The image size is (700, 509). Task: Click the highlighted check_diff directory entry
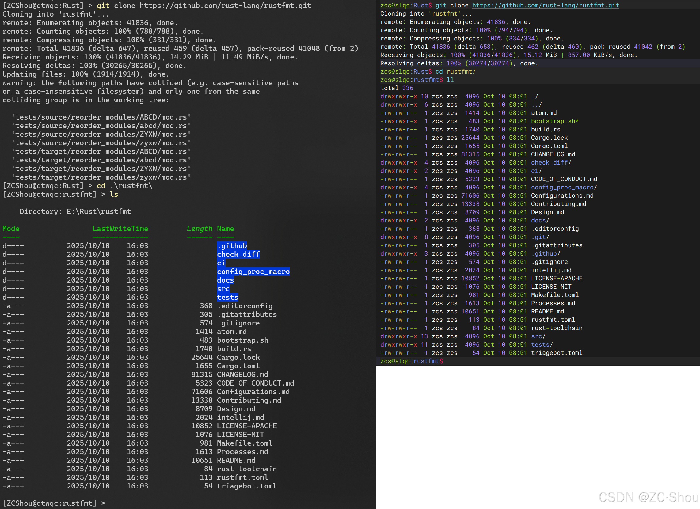point(238,254)
